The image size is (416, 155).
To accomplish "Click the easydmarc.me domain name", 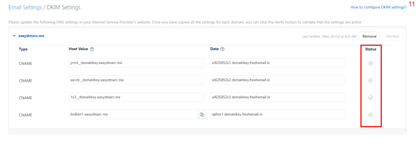I will (31, 36).
